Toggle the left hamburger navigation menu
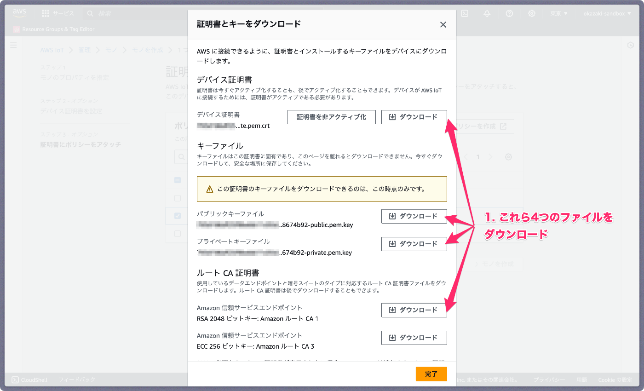 (x=13, y=45)
